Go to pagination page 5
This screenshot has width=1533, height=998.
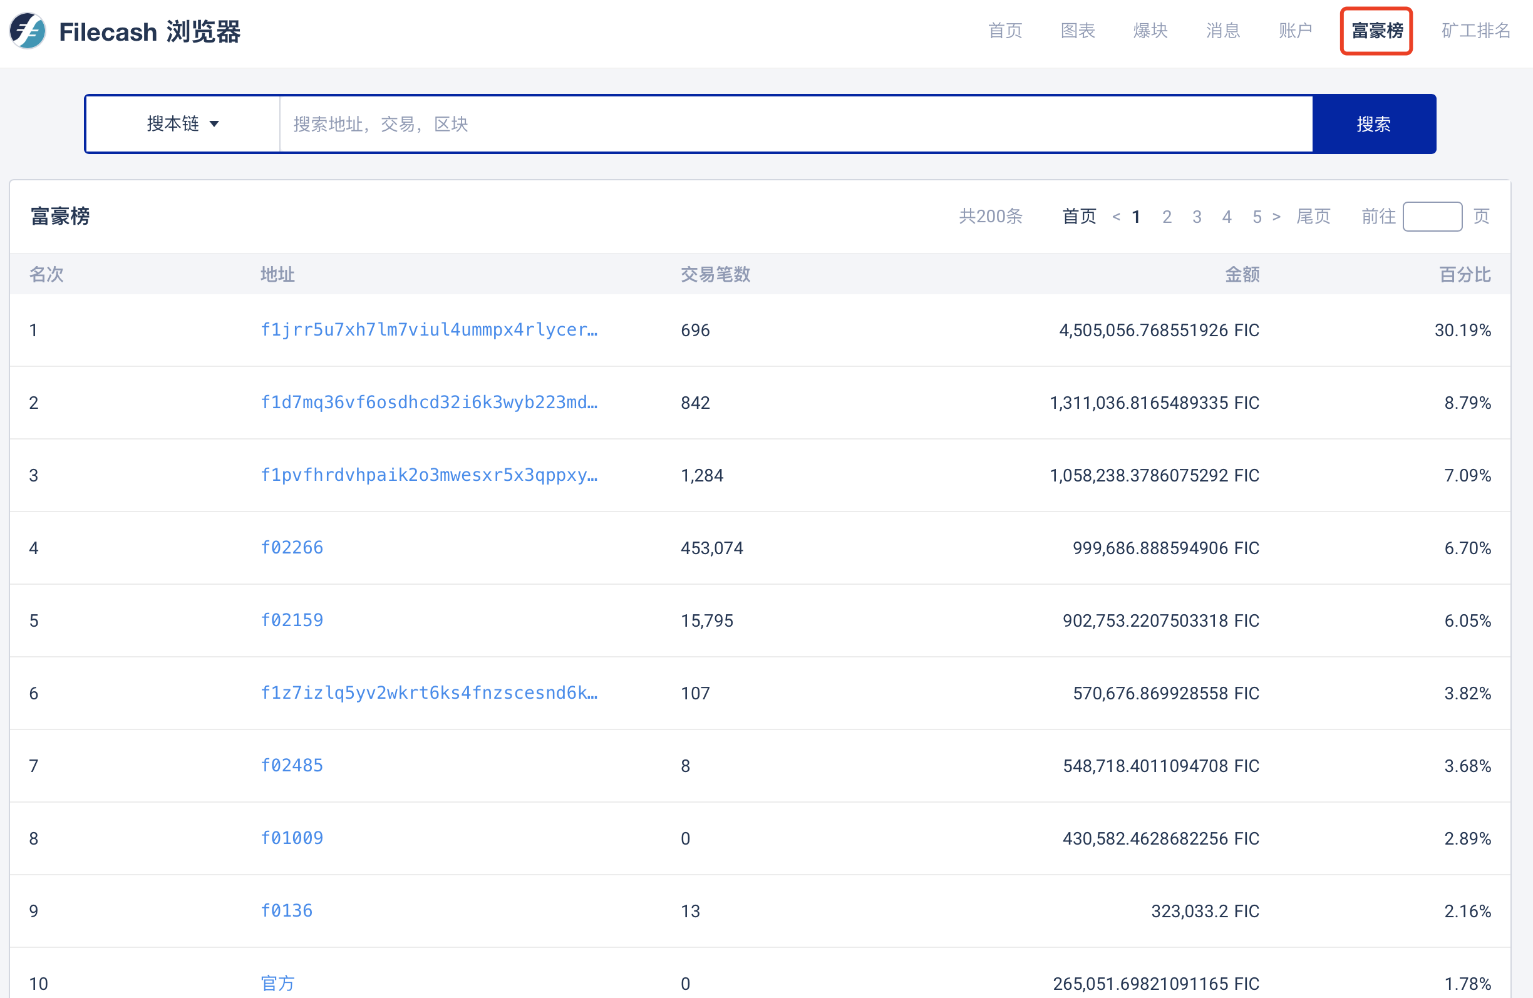coord(1257,217)
